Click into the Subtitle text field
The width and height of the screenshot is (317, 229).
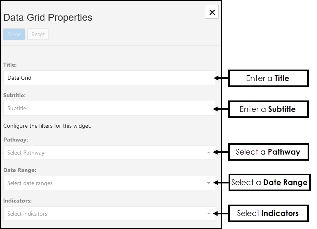[x=109, y=108]
